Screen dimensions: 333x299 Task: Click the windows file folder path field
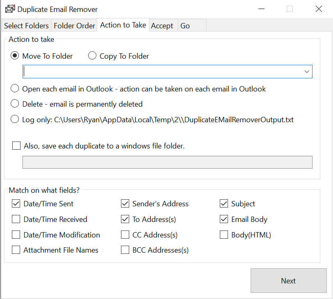(167, 162)
